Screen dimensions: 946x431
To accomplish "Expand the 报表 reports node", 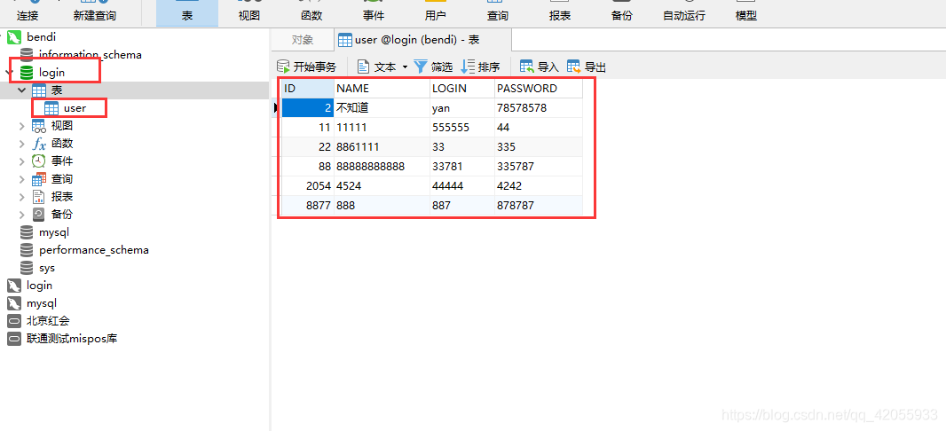I will point(21,197).
